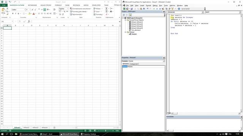Select Arkusz1 object in Project Explorer
This screenshot has height=136, width=243.
point(137,22)
